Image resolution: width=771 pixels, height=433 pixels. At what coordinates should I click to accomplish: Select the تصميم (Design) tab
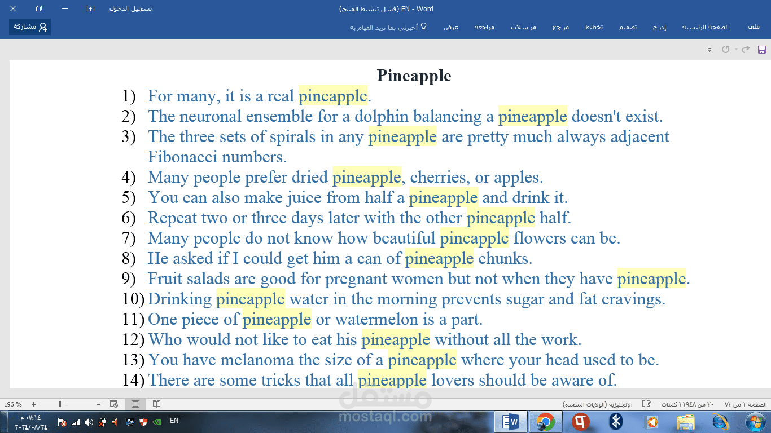(x=628, y=27)
